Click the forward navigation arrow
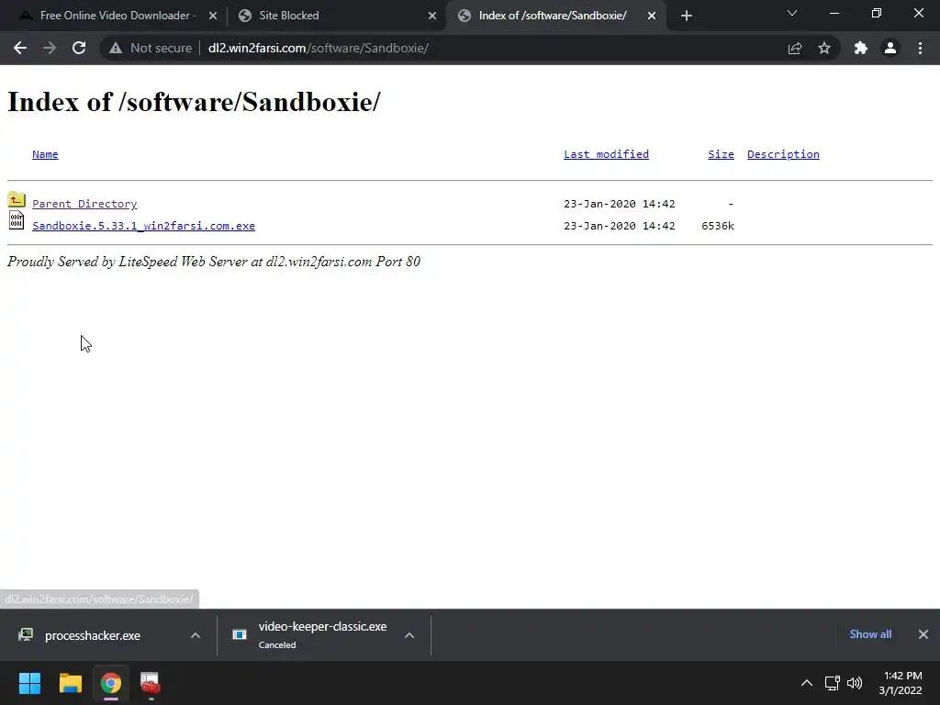 click(50, 48)
